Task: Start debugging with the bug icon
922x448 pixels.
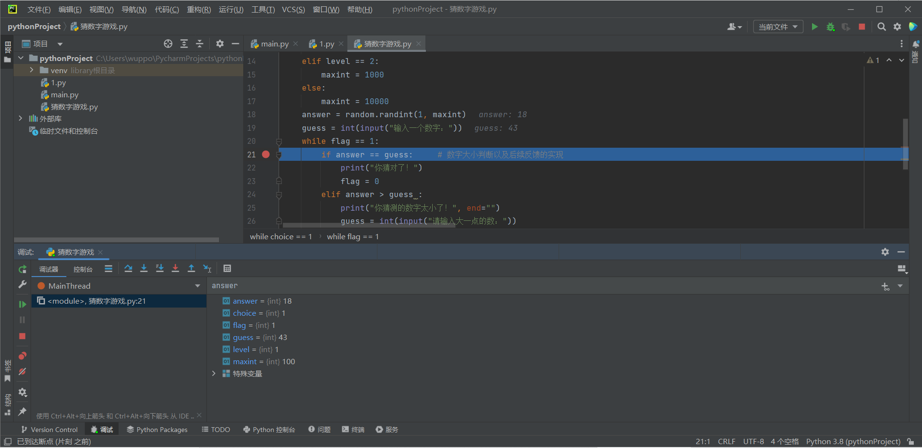Action: point(830,27)
